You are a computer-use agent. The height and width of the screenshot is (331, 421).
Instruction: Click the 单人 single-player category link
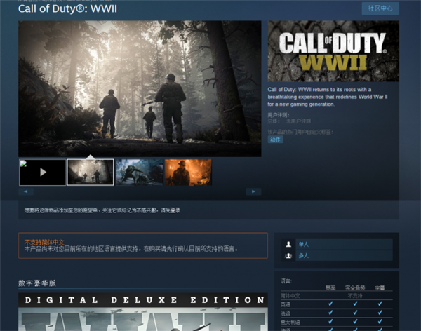[x=344, y=244]
